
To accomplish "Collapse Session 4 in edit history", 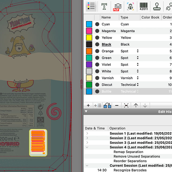I will [87, 147].
